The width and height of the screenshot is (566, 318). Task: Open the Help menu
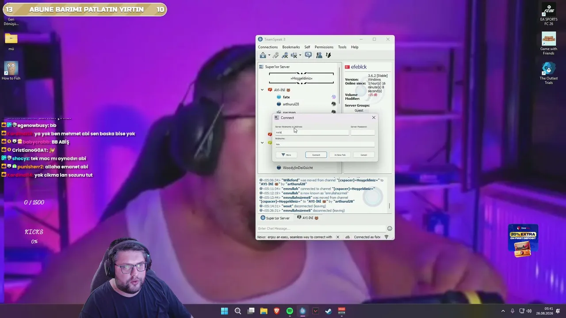point(355,47)
